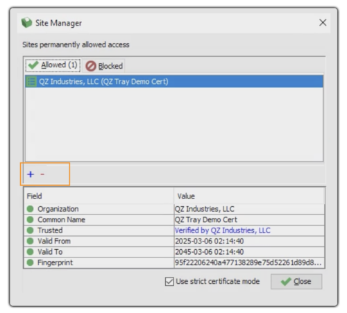Toggle Use strict certificate mode checkbox

[169, 282]
